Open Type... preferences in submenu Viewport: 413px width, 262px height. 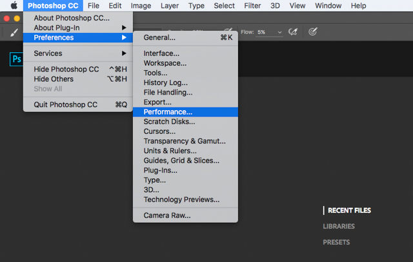coord(185,180)
